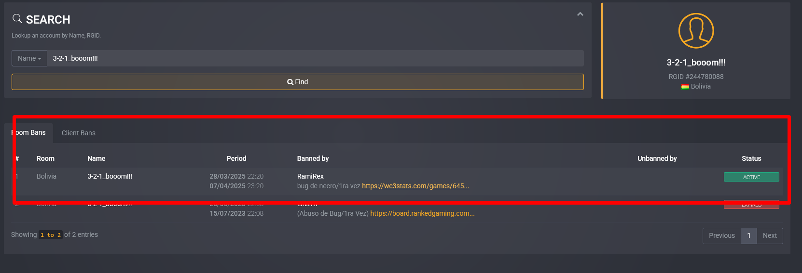The width and height of the screenshot is (802, 273).
Task: Open the wc3stats.com games link
Action: click(415, 186)
